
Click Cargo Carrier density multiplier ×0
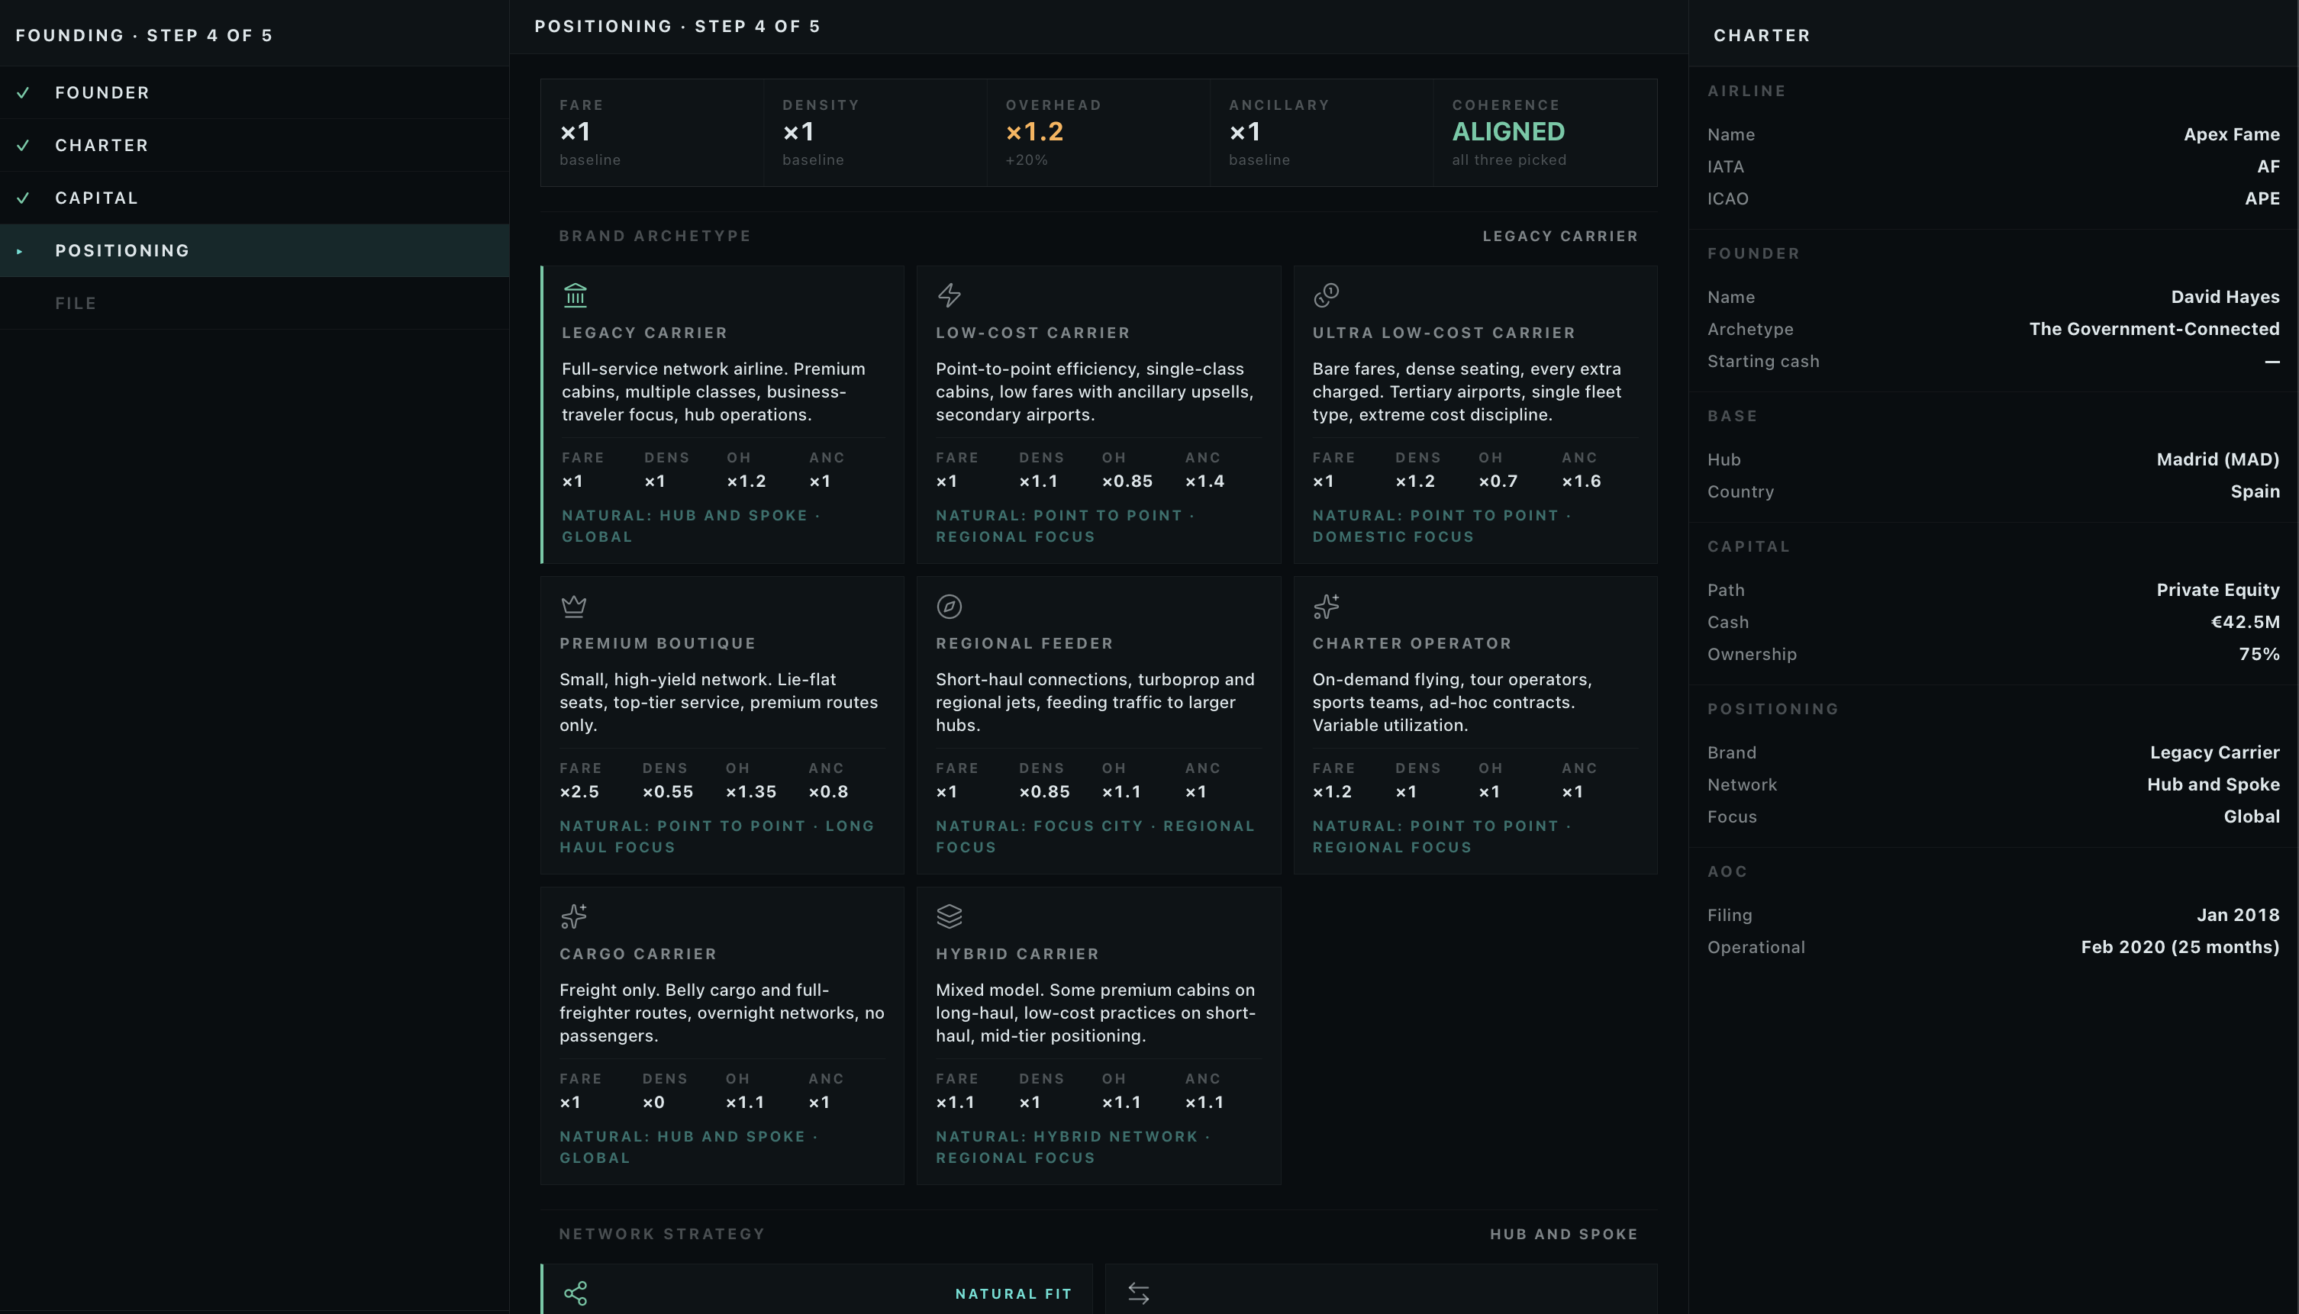coord(653,1102)
